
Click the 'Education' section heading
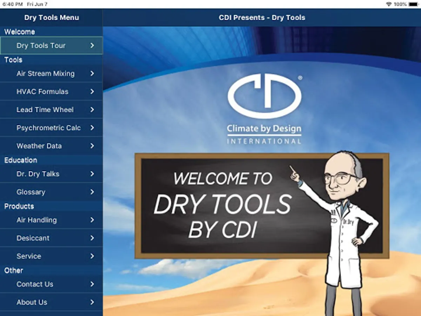(x=20, y=160)
